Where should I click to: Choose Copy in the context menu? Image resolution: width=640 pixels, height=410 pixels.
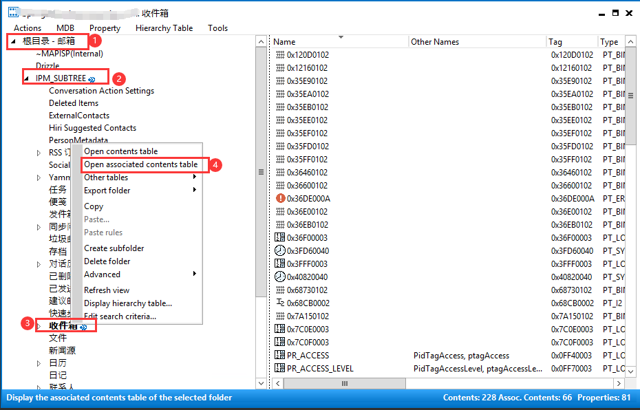pos(141,206)
